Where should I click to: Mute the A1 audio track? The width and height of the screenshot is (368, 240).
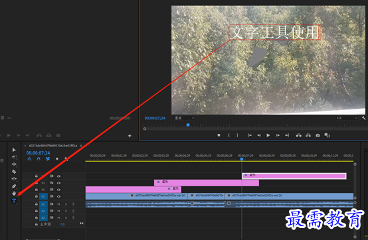click(x=58, y=204)
